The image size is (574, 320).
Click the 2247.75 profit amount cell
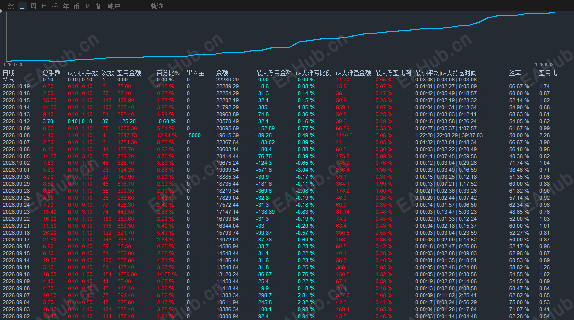(x=127, y=136)
